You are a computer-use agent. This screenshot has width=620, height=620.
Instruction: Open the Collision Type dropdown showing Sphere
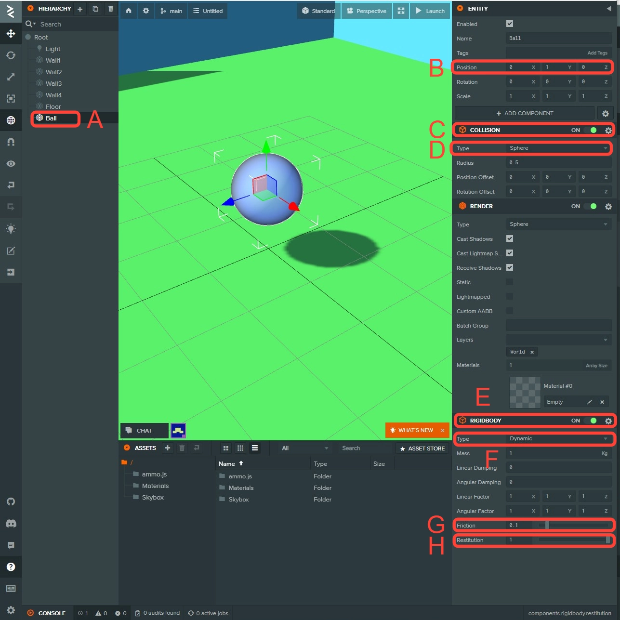(x=558, y=148)
